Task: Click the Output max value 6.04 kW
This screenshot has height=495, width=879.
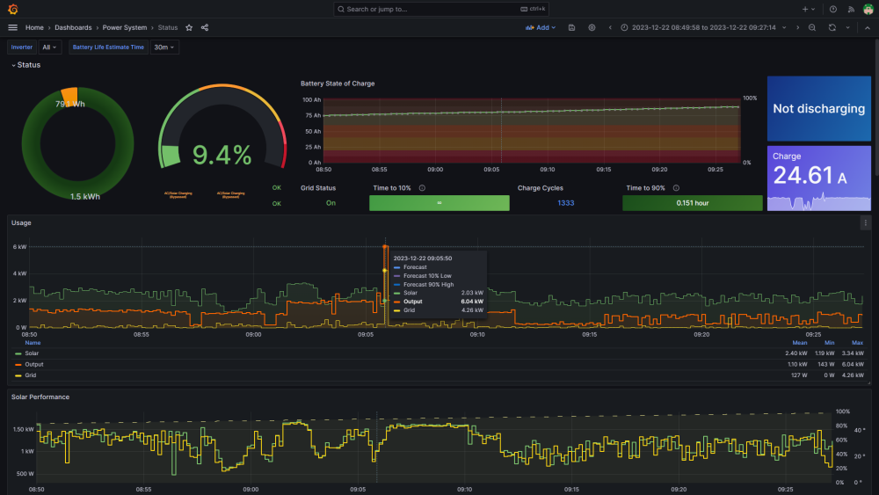Action: [x=853, y=364]
